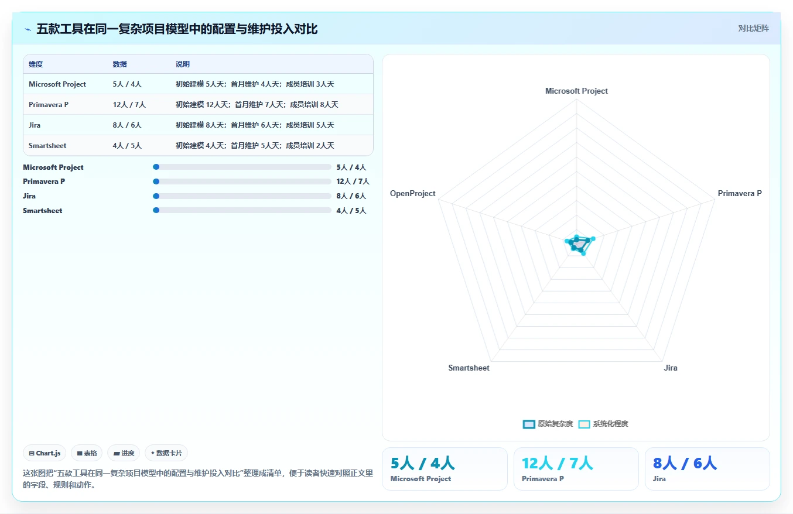Click the Microsoft Project progress bar
This screenshot has width=793, height=514.
(242, 167)
